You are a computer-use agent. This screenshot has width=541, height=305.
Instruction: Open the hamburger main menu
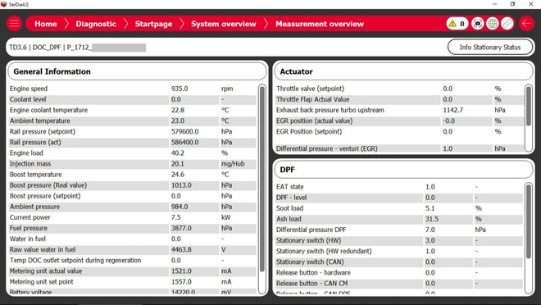tap(14, 24)
